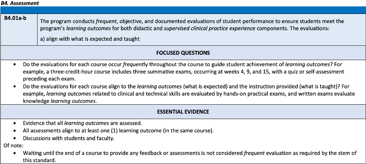Click the question about evaluations aligning to outcomes

[x=152, y=86]
